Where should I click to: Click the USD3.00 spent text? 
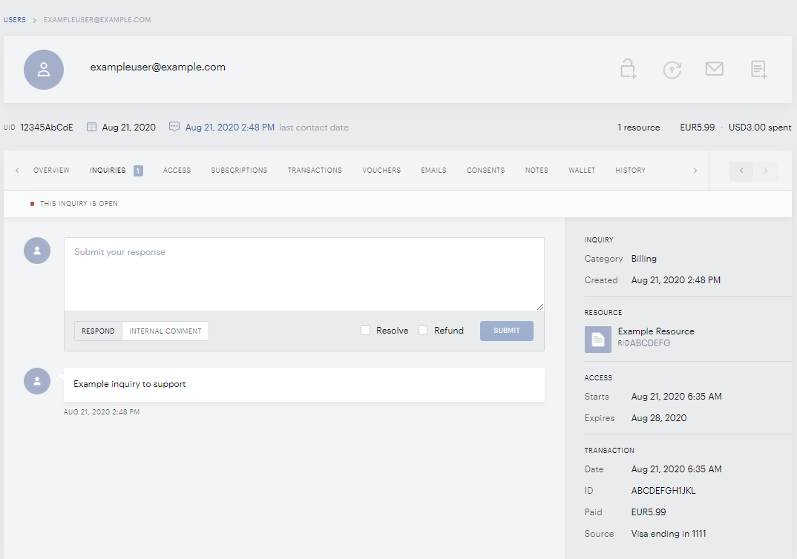click(x=760, y=128)
